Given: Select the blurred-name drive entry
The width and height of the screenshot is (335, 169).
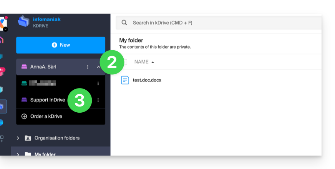Looking at the screenshot, I should coord(43,83).
